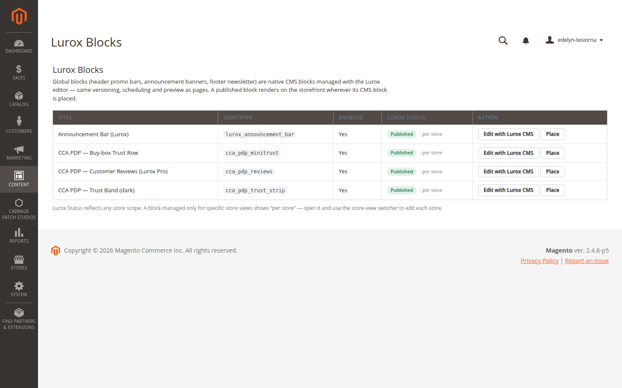The width and height of the screenshot is (622, 388).
Task: Click the footer Magento logo icon
Action: pyautogui.click(x=56, y=250)
